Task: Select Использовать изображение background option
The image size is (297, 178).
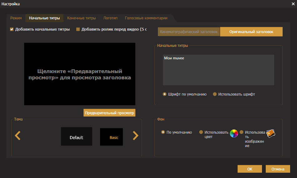Action: tap(241, 132)
